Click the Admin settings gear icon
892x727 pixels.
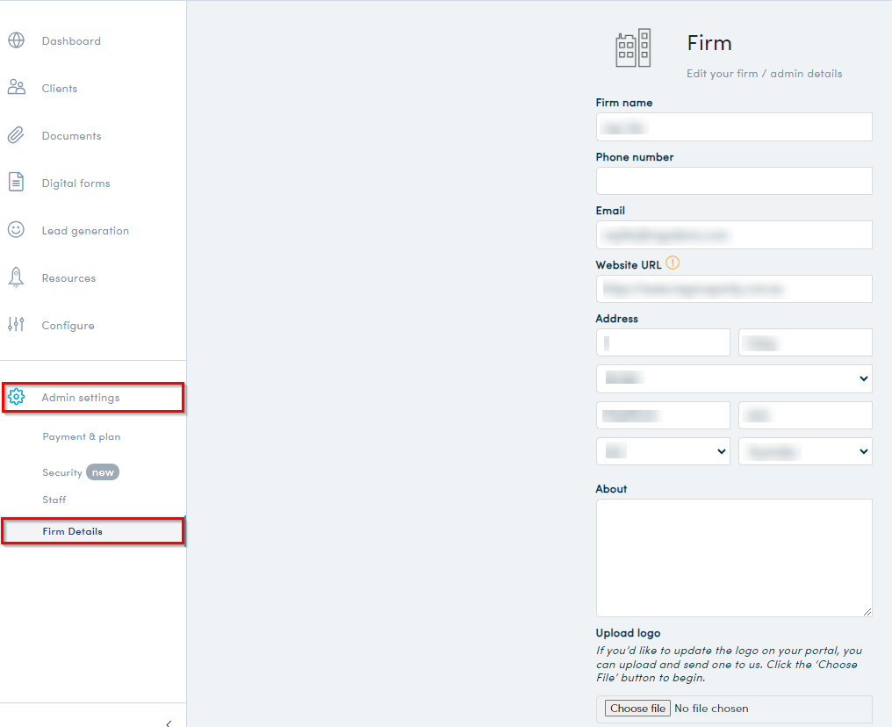pos(16,397)
